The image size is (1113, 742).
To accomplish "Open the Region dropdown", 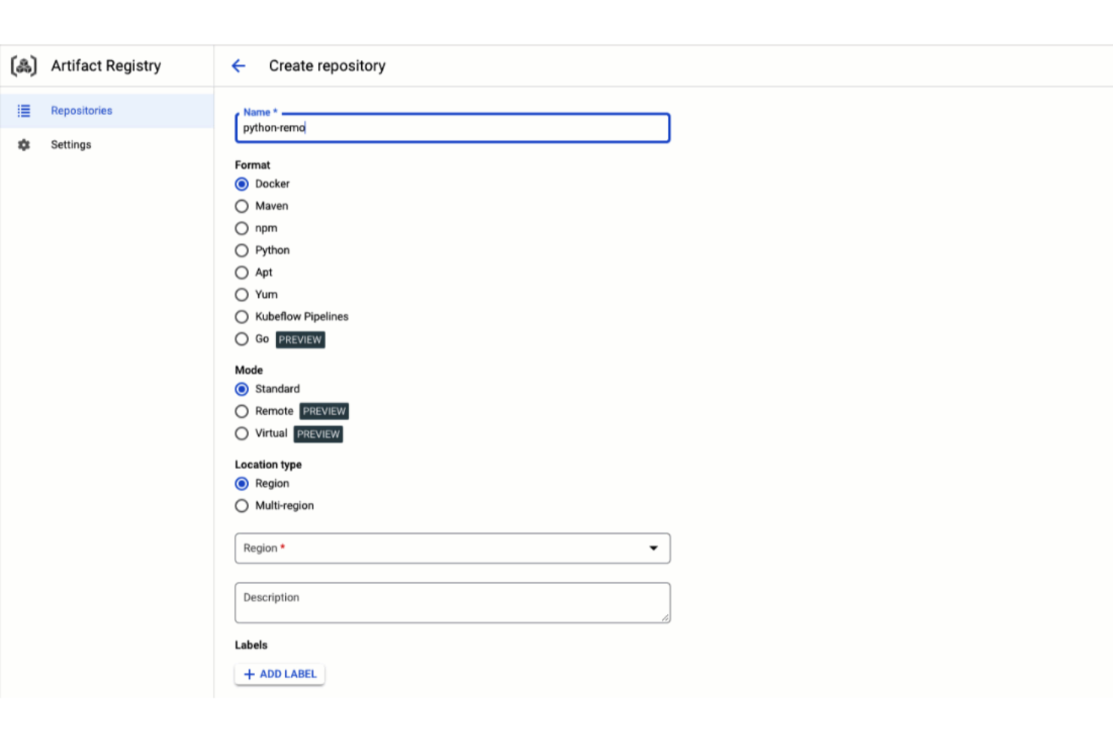I will [452, 548].
